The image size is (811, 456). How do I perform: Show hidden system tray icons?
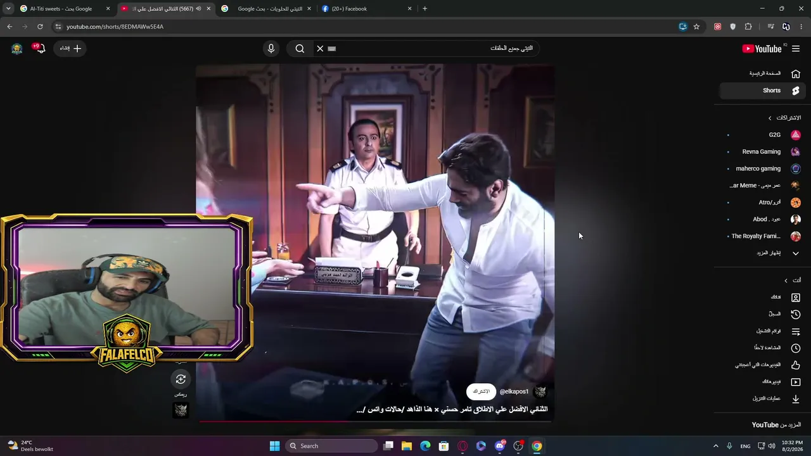(x=715, y=446)
